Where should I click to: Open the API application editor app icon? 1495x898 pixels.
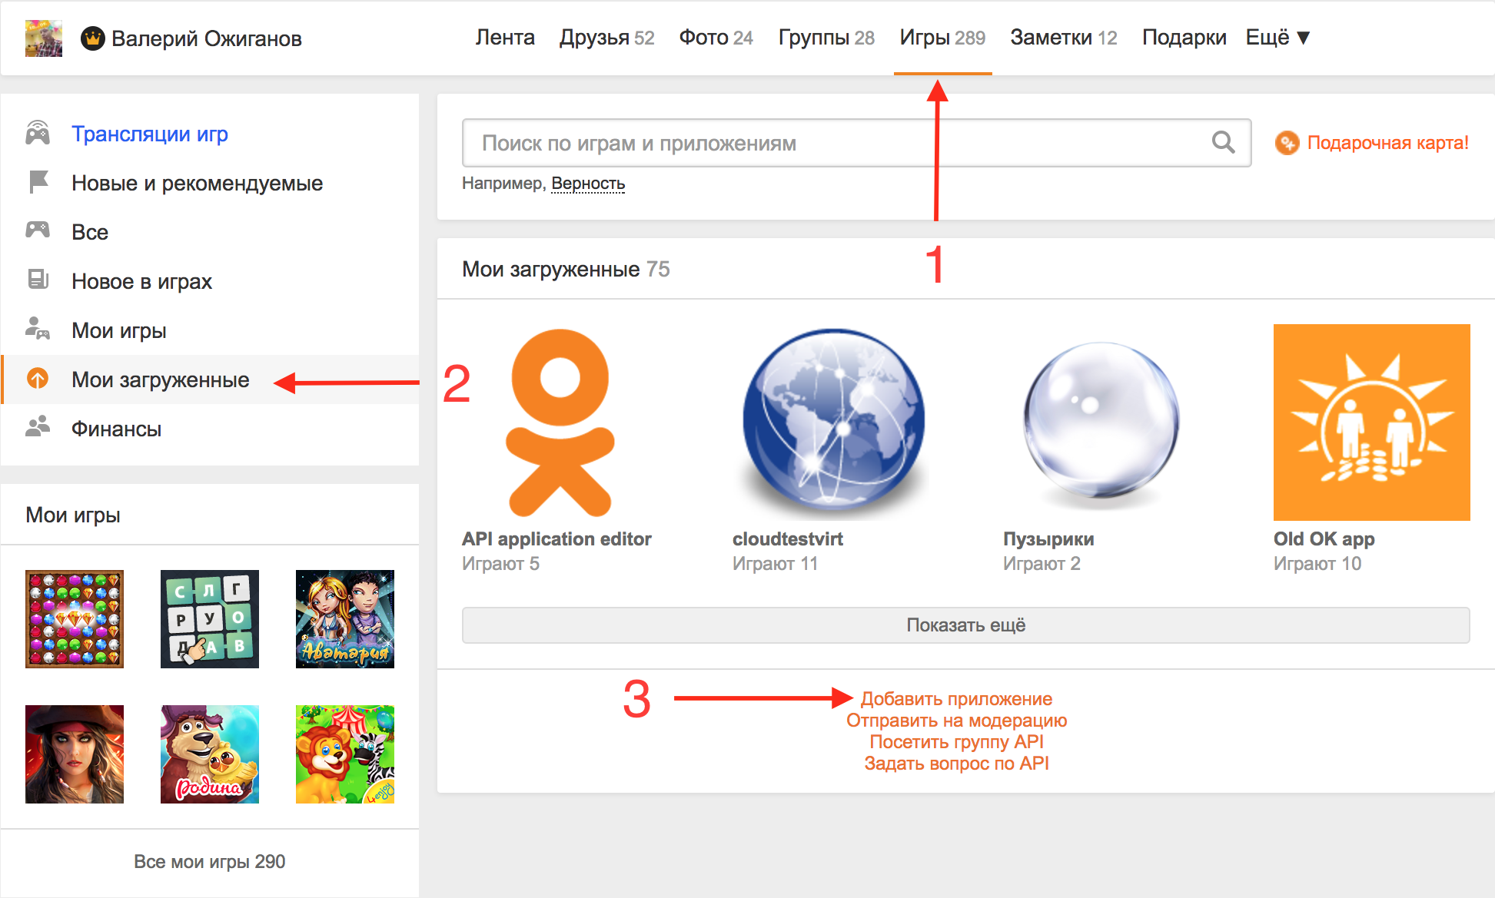pos(560,422)
